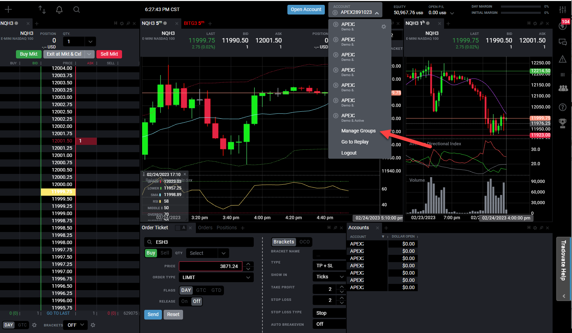This screenshot has width=572, height=333.
Task: Click the Reset button in Order Ticket
Action: coord(173,315)
